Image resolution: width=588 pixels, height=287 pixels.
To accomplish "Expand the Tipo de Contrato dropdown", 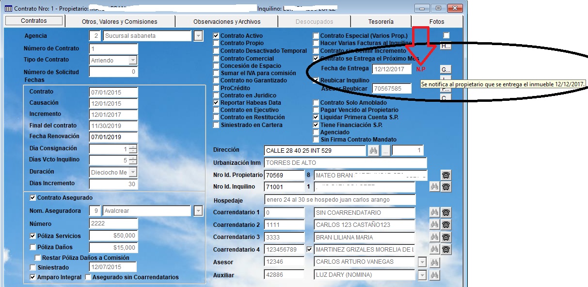I will (x=133, y=60).
